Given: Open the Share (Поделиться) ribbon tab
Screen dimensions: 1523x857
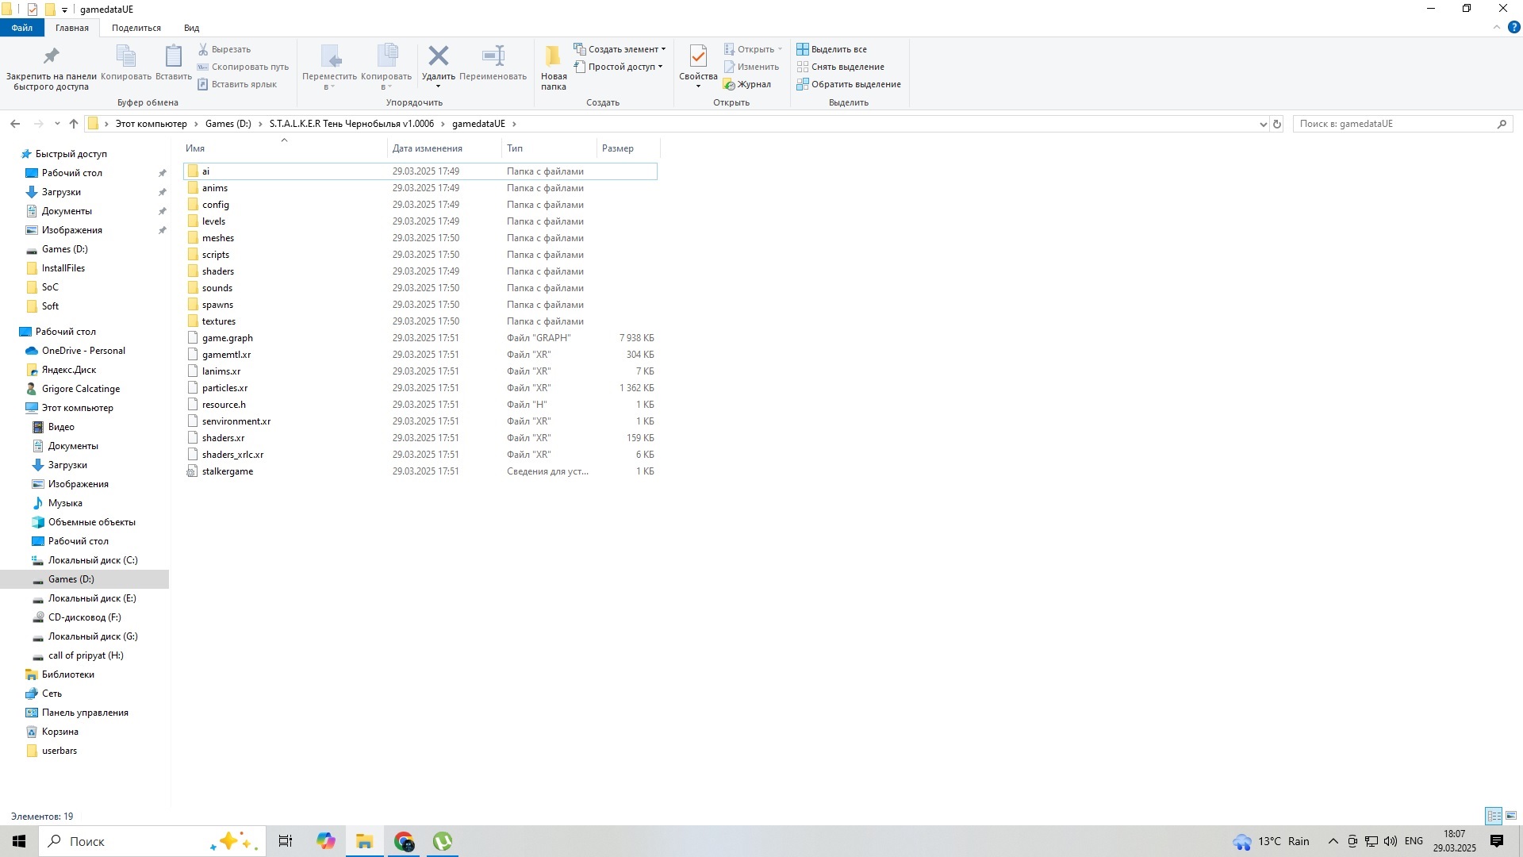Looking at the screenshot, I should coord(136,28).
